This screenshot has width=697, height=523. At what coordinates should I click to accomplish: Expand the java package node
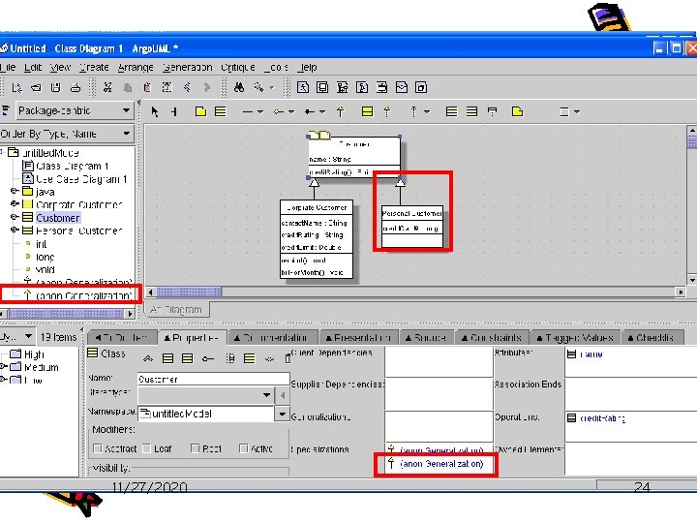pos(15,191)
